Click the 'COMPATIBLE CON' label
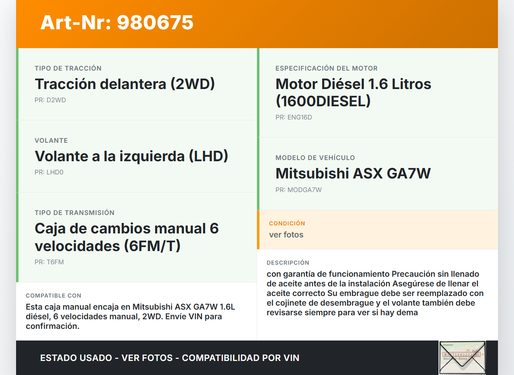The width and height of the screenshot is (514, 375). (x=53, y=296)
